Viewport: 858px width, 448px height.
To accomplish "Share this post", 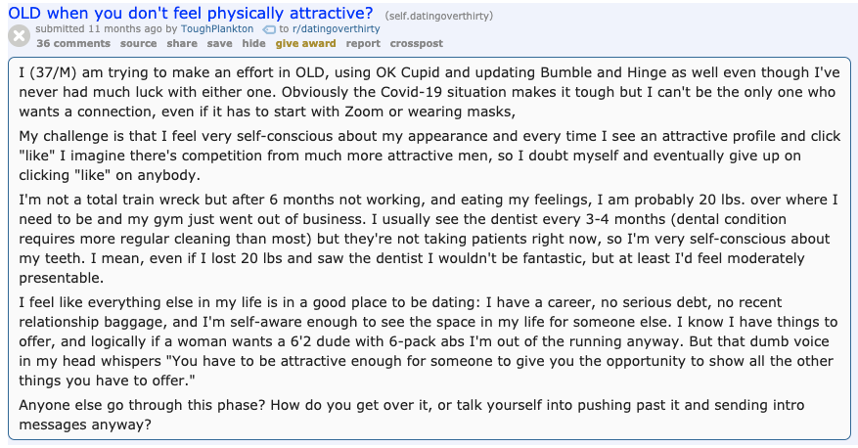I will click(x=182, y=44).
